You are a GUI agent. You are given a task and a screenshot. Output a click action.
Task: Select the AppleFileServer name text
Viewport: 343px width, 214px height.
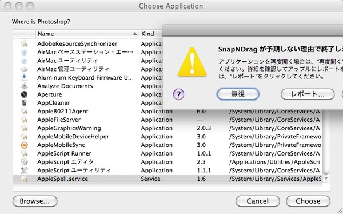pyautogui.click(x=59, y=120)
